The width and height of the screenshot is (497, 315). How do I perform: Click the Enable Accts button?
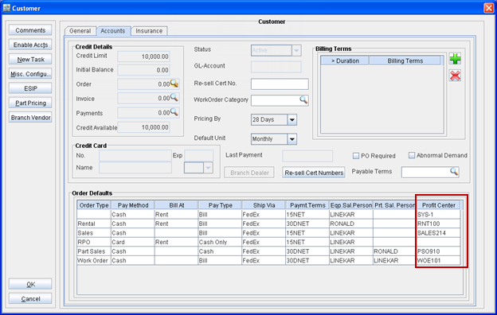30,45
